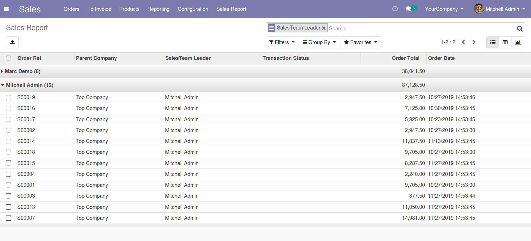Click the search magnifier icon
531x241 pixels.
click(520, 28)
